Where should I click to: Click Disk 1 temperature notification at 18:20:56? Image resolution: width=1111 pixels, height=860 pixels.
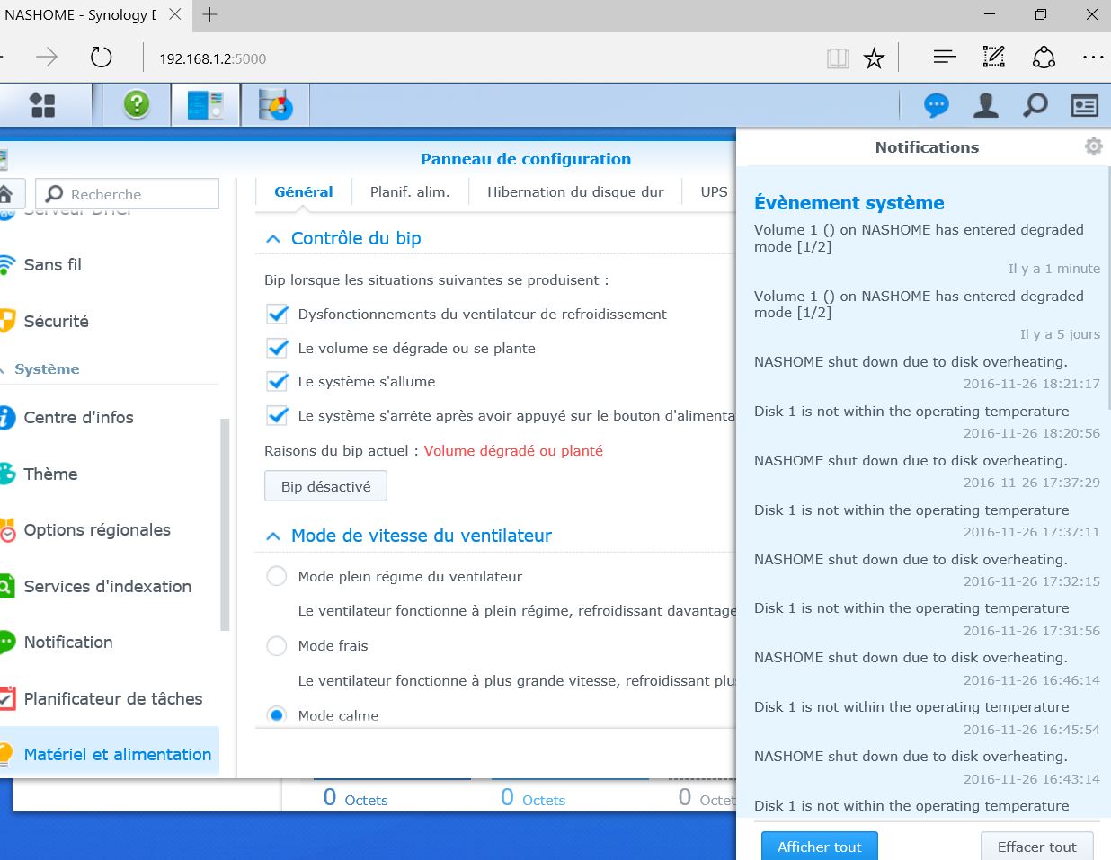pos(927,421)
